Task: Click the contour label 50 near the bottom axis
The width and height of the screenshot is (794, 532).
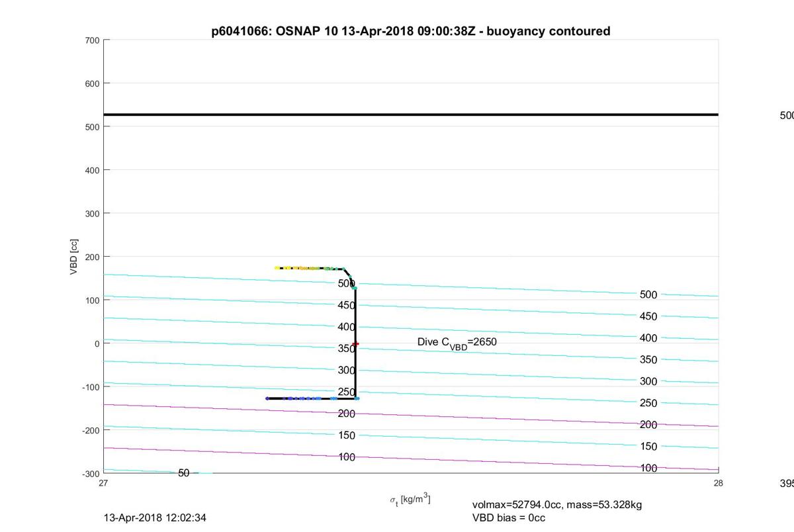Action: click(184, 473)
